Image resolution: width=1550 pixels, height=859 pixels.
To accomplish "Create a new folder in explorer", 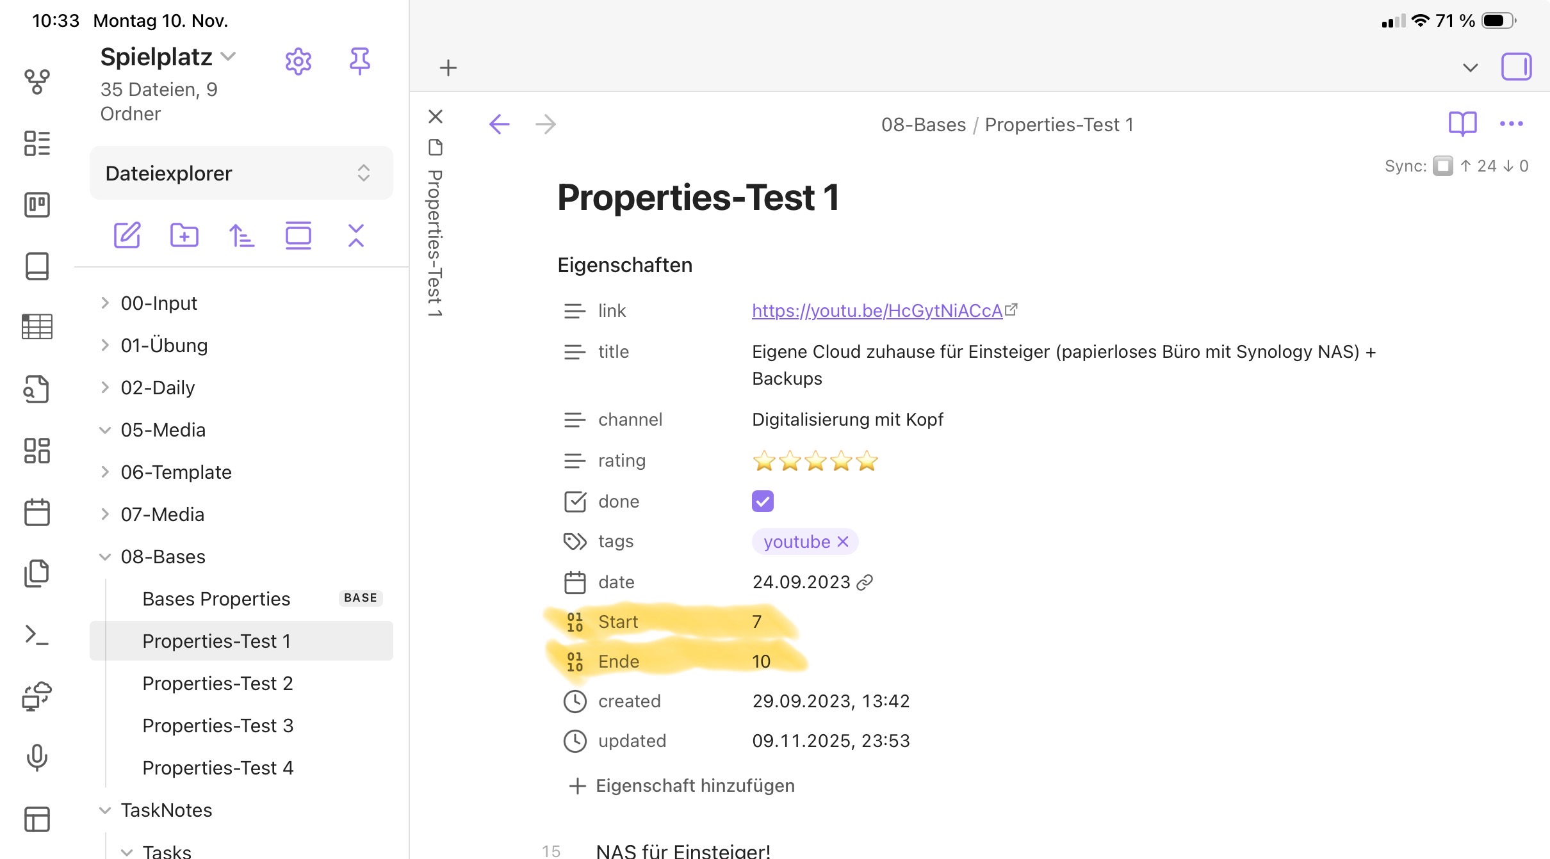I will tap(184, 236).
